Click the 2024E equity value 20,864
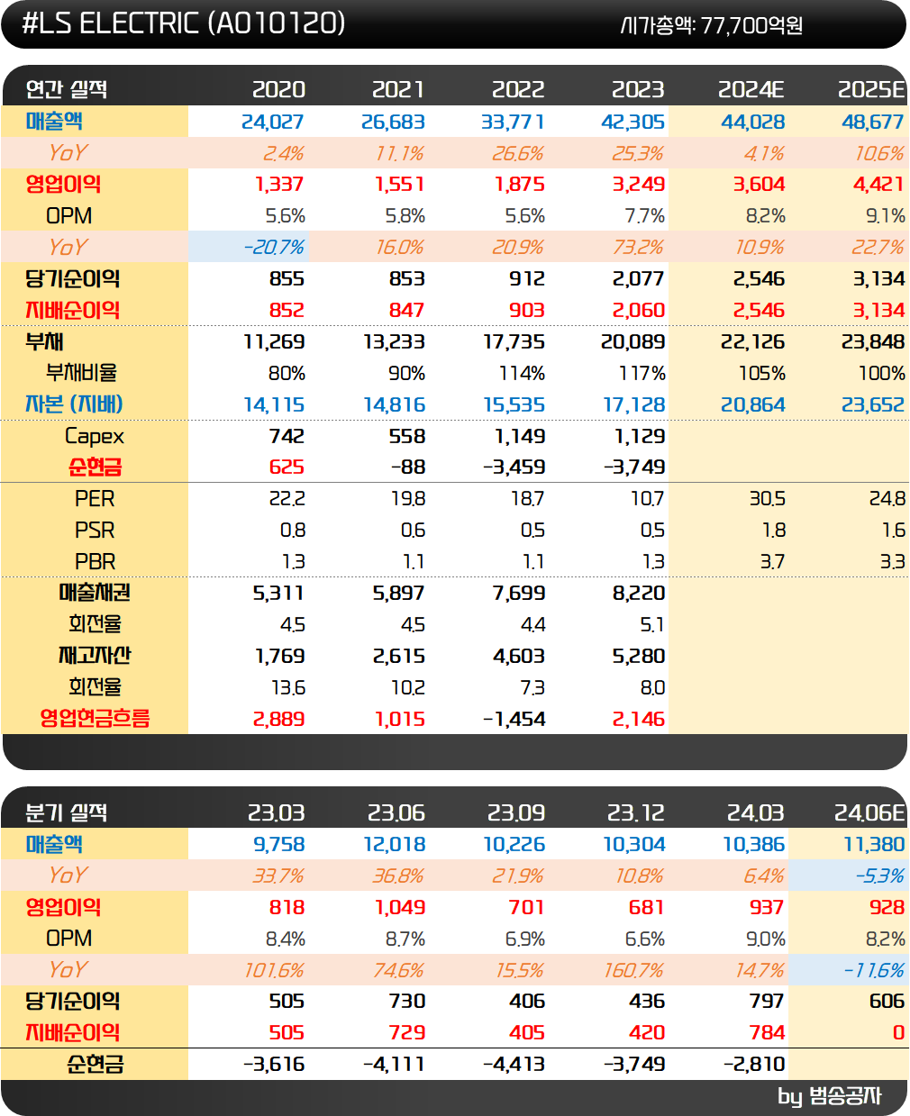910x1116 pixels. (752, 404)
